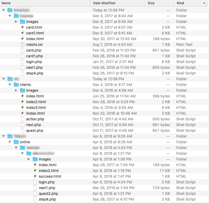Toggle the sort order arrow in header
Viewport: 209px width, 203px height.
(204, 3)
